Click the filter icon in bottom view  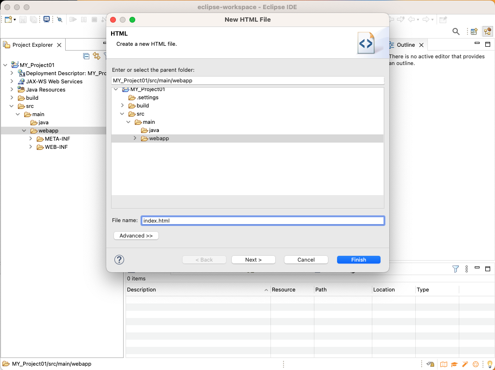pos(455,269)
